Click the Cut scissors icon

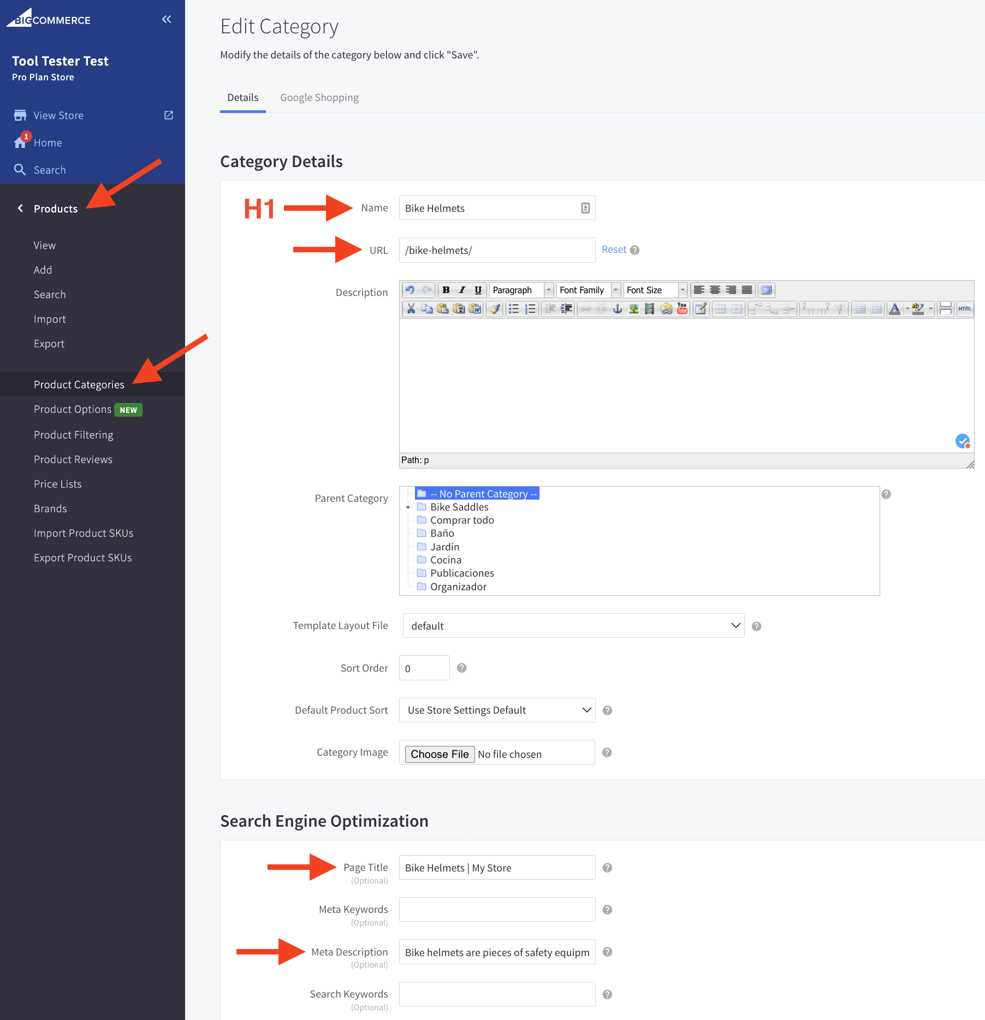[411, 309]
